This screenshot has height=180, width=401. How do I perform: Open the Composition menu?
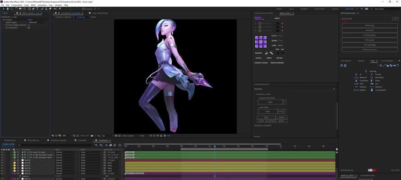coord(17,5)
